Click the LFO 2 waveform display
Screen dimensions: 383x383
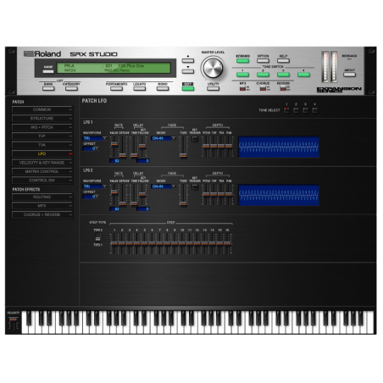[279, 195]
